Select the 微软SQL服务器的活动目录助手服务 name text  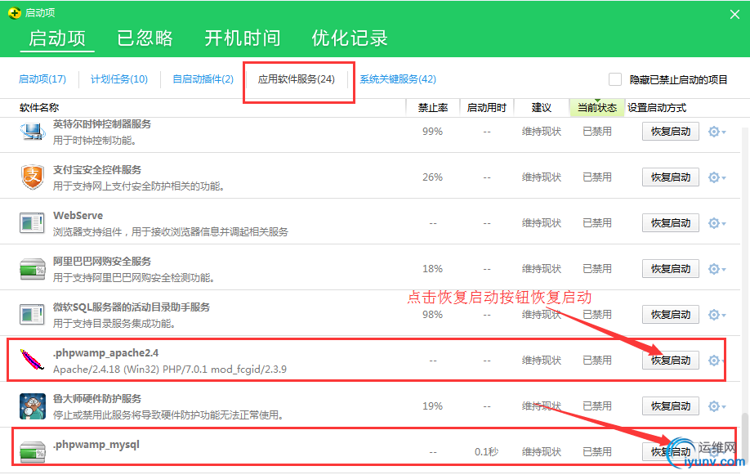132,307
